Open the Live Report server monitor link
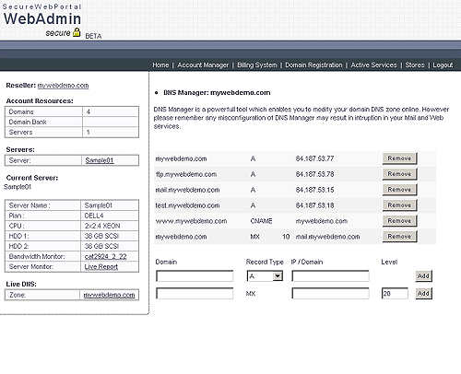The image size is (461, 374). [101, 266]
